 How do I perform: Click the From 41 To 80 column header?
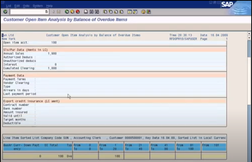click(x=163, y=147)
